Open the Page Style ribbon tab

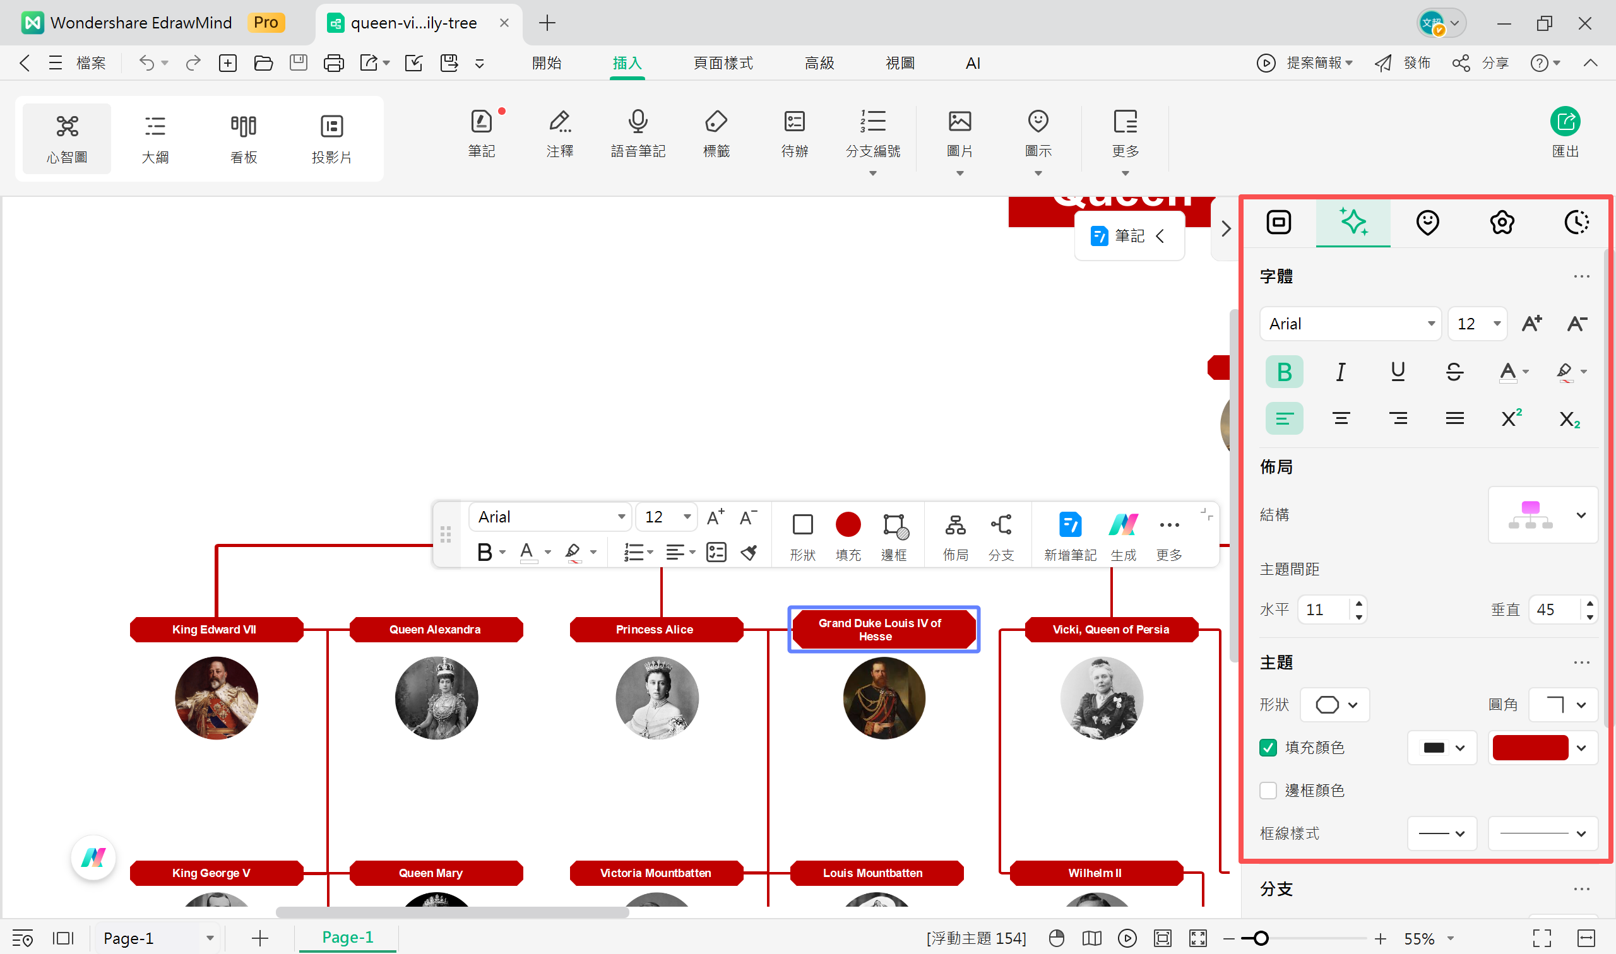click(x=723, y=63)
